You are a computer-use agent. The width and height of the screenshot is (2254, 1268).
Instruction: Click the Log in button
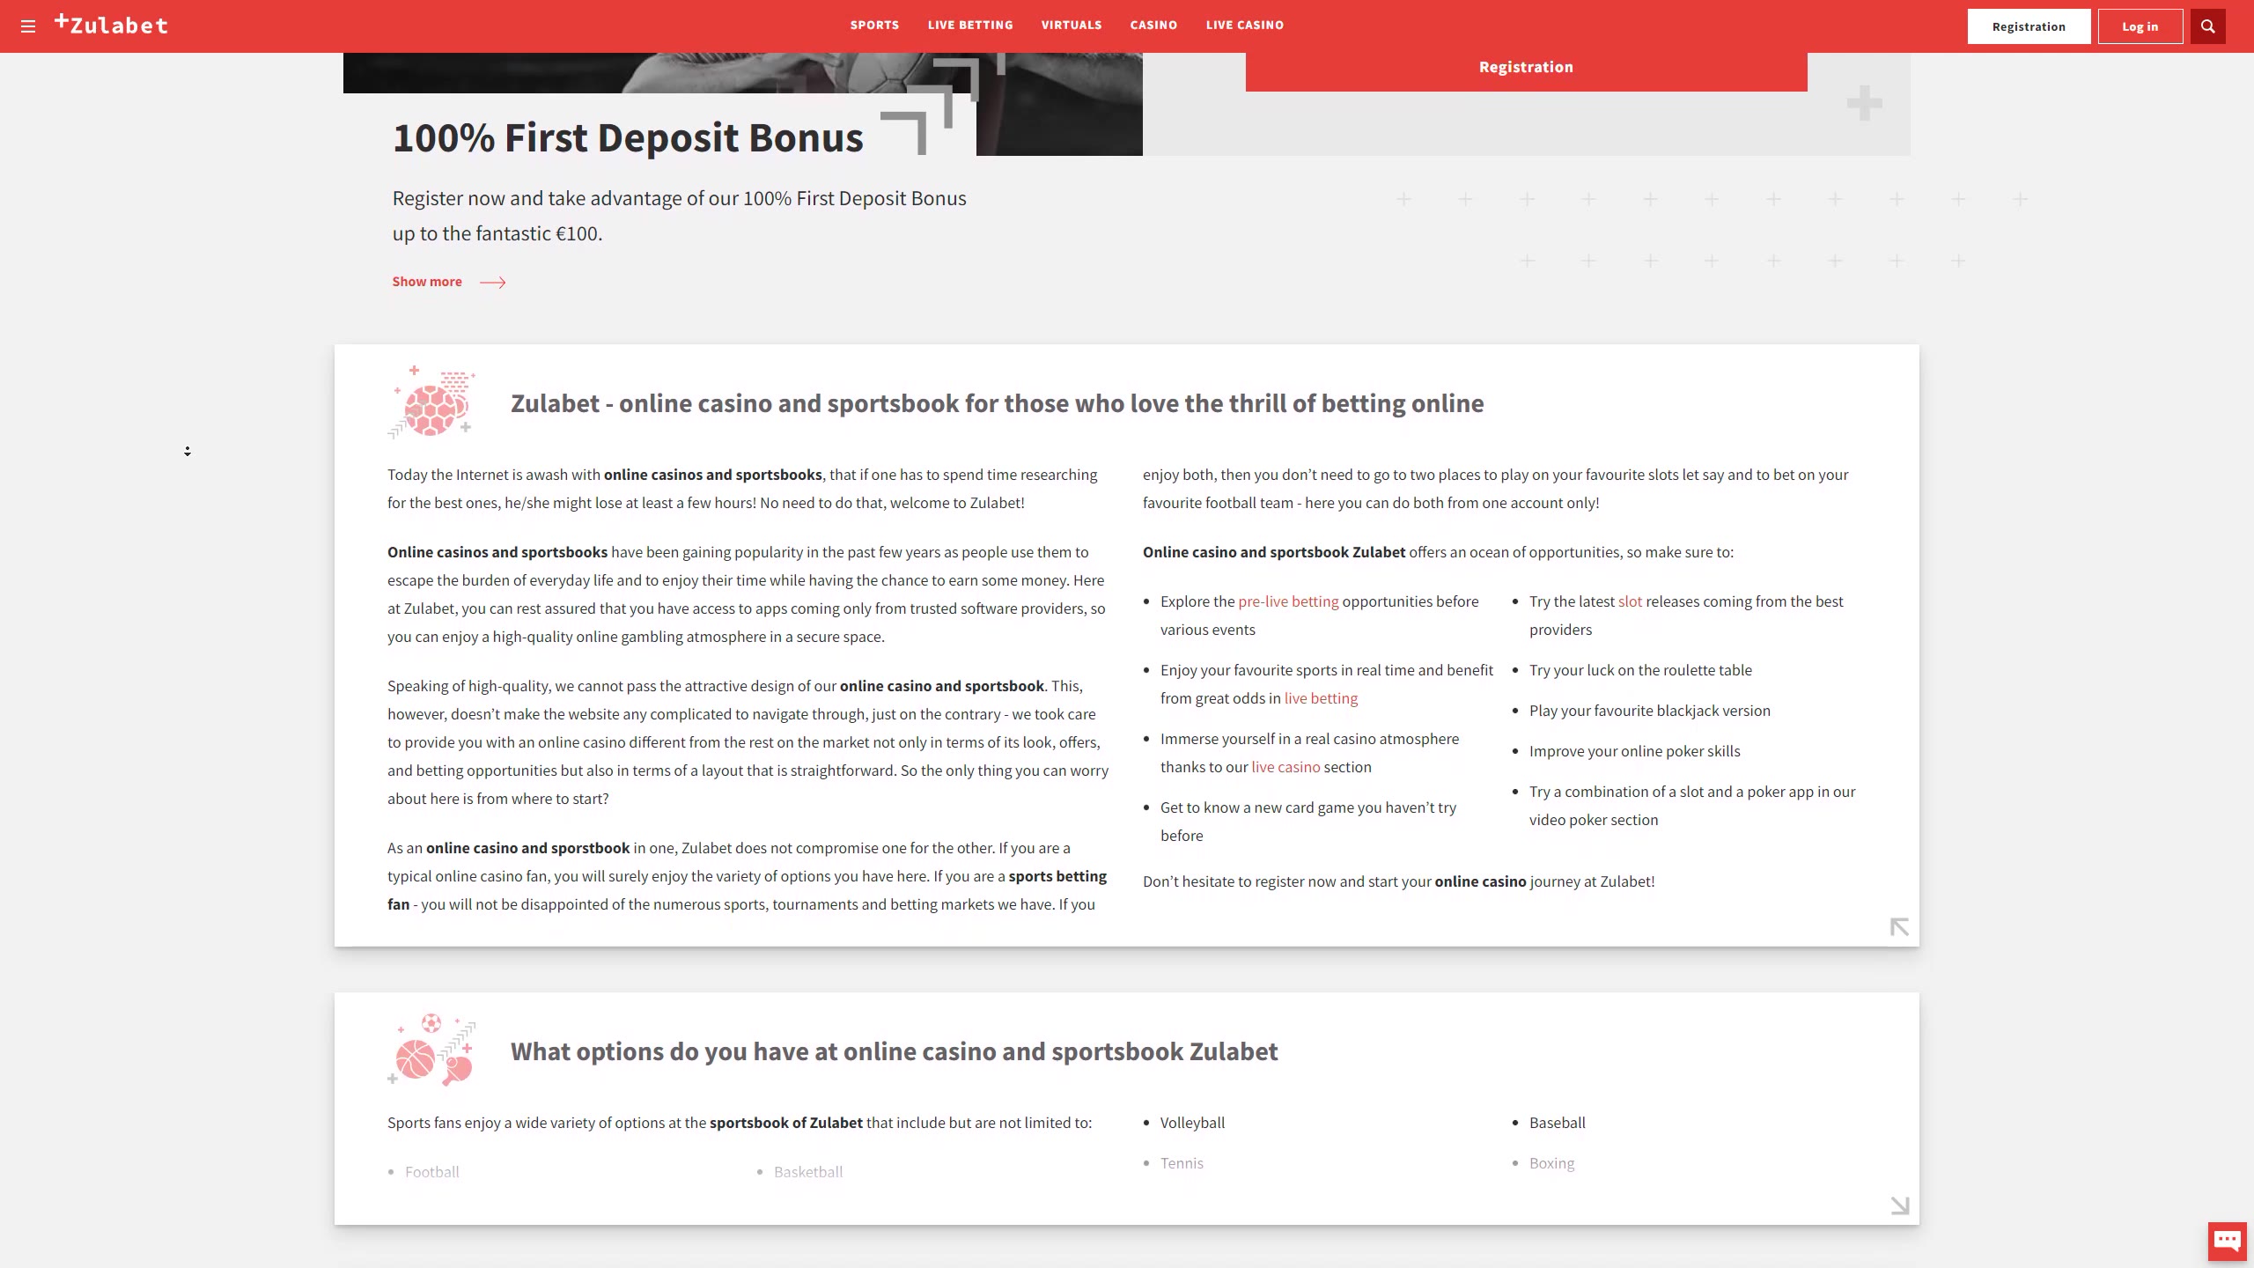coord(2140,26)
